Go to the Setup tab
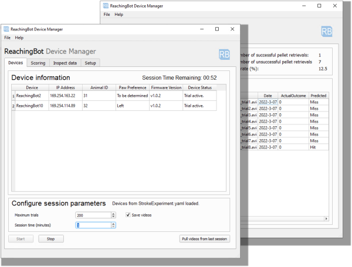This screenshot has height=267, width=352. [x=90, y=63]
